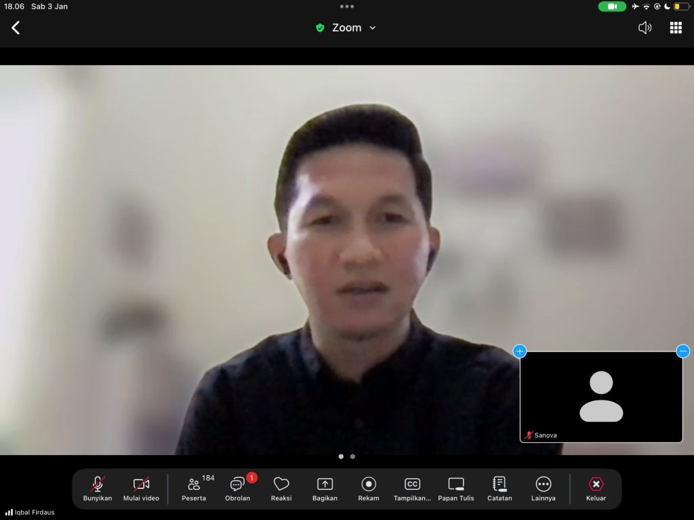Viewport: 694px width, 520px height.
Task: Expand the Zoom meeting info dropdown
Action: (x=346, y=28)
